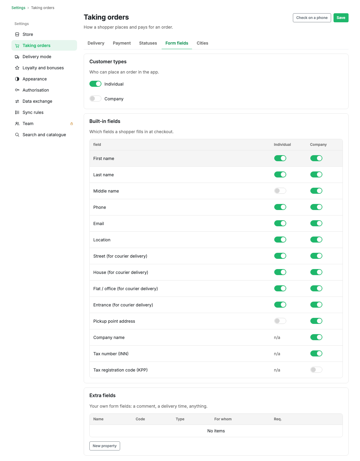The image size is (360, 461).
Task: Open the Statuses tab
Action: [148, 43]
